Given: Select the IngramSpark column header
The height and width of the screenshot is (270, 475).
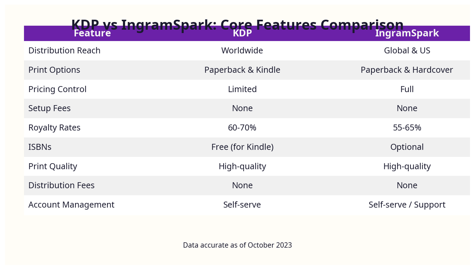Looking at the screenshot, I should click(x=407, y=33).
